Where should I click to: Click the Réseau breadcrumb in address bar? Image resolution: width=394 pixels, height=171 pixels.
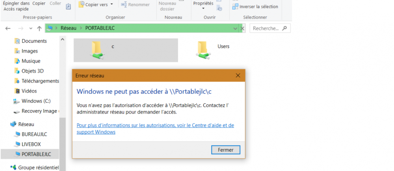pos(68,28)
